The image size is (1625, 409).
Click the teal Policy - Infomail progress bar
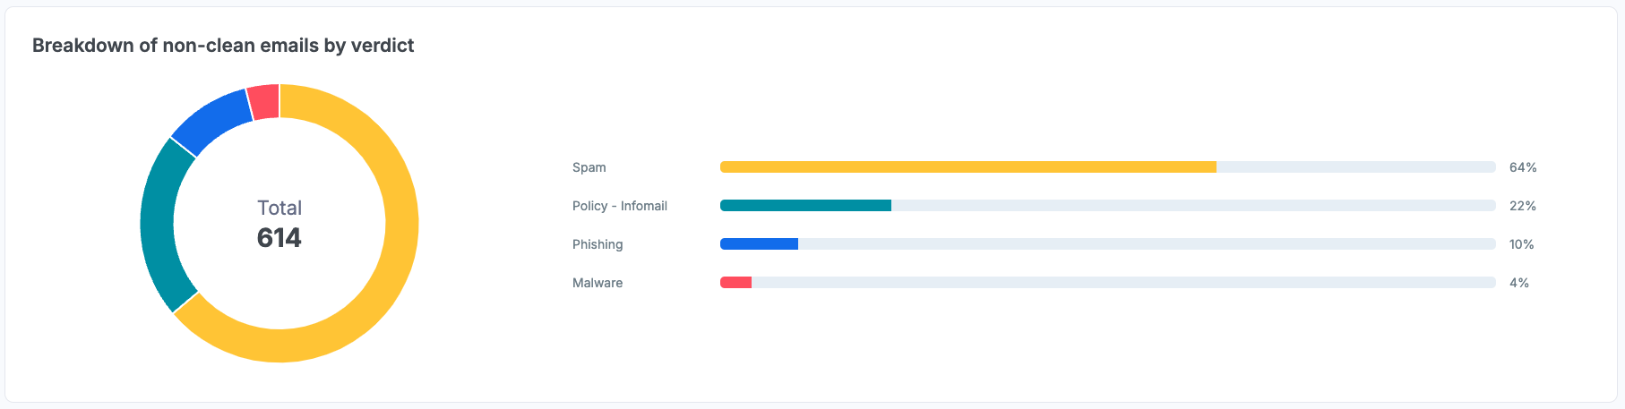805,206
